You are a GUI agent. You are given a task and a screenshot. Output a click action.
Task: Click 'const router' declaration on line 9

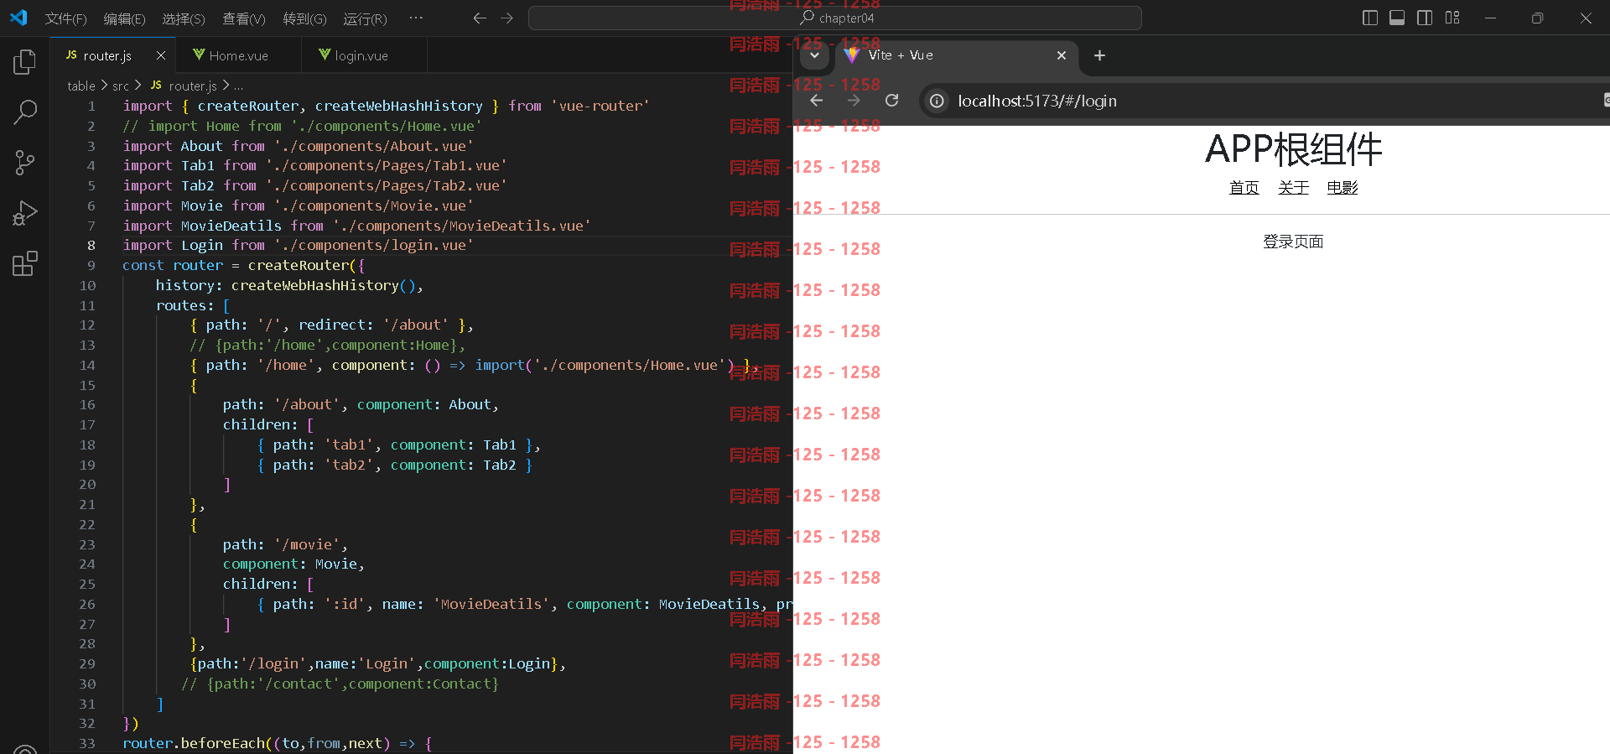point(173,265)
